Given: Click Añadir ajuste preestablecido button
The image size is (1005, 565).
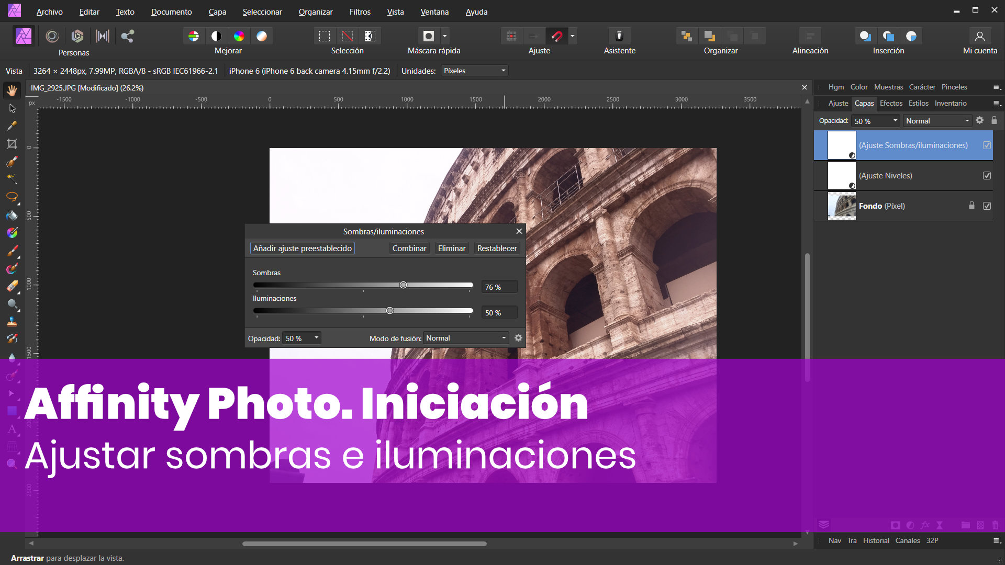Looking at the screenshot, I should tap(302, 248).
